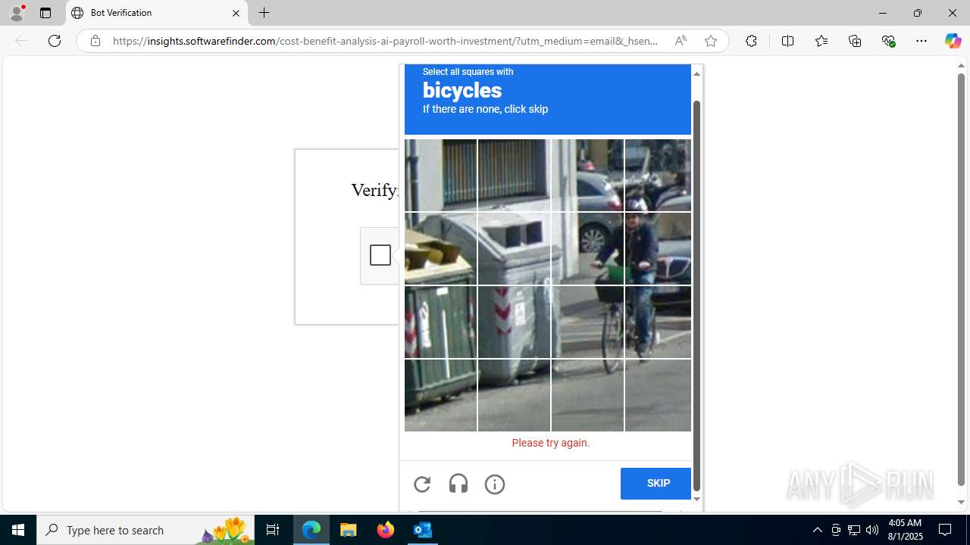Open a new tab with plus button

pyautogui.click(x=264, y=13)
